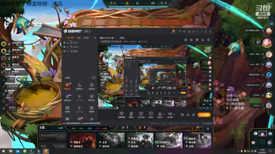Image resolution: width=275 pixels, height=154 pixels.
Task: Add 直播屏幕 screen capture source
Action: [x=121, y=115]
